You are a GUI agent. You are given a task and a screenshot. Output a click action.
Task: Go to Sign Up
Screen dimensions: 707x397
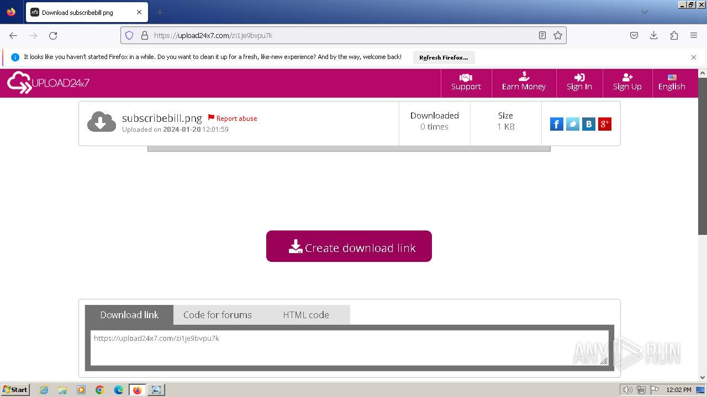coord(627,83)
